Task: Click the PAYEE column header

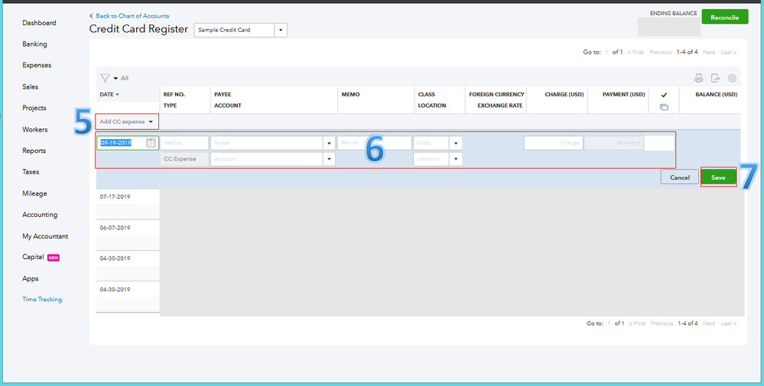Action: 223,95
